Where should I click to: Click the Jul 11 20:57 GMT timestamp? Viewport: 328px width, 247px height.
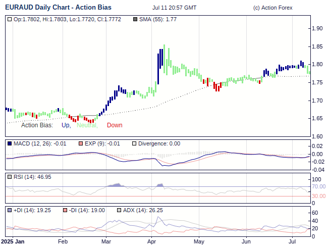(174, 8)
